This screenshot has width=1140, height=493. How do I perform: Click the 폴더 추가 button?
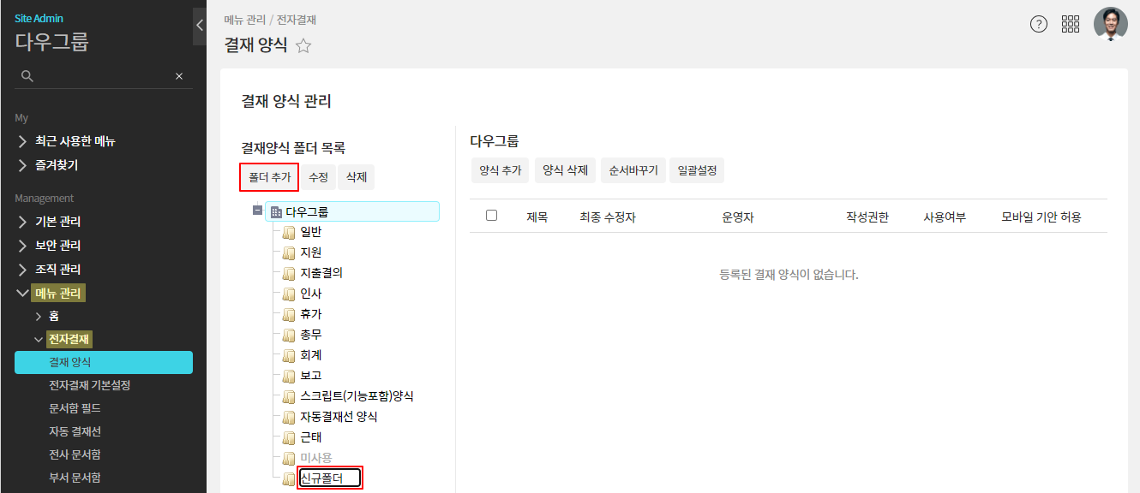[x=269, y=177]
